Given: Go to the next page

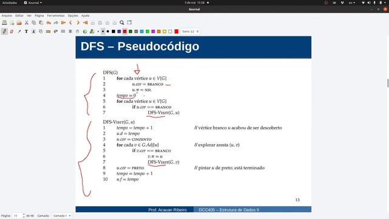Looking at the screenshot, I should point(78,23).
